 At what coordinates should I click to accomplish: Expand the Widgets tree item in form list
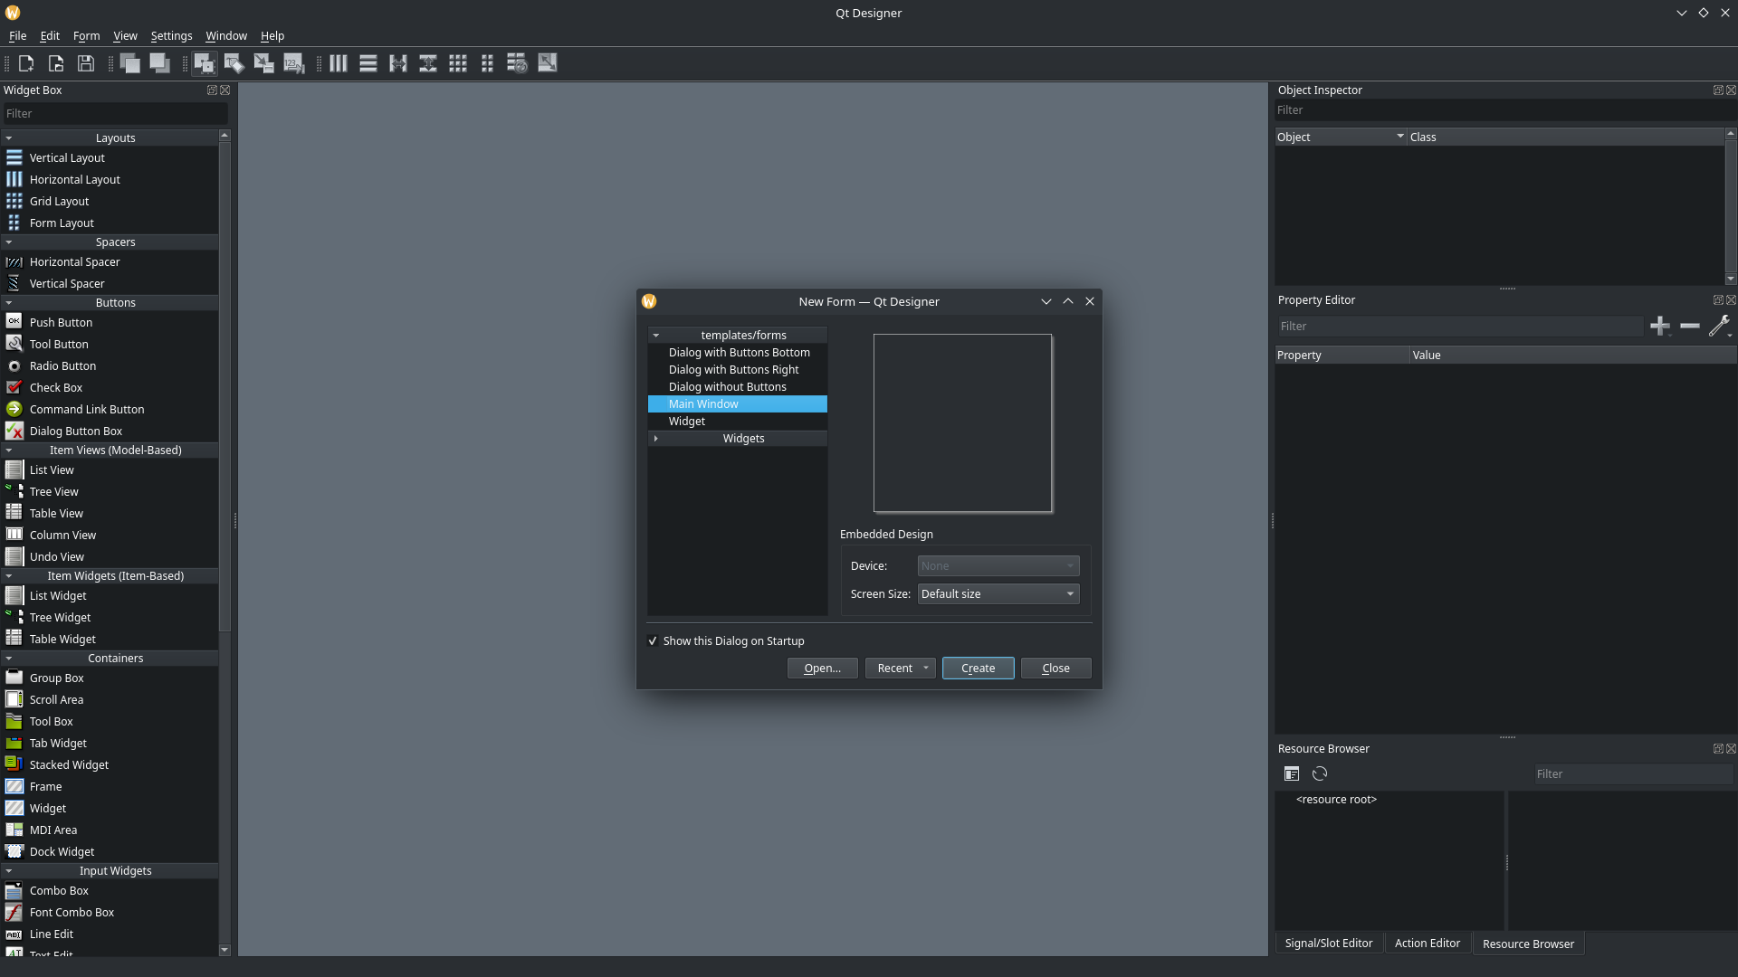click(x=655, y=438)
